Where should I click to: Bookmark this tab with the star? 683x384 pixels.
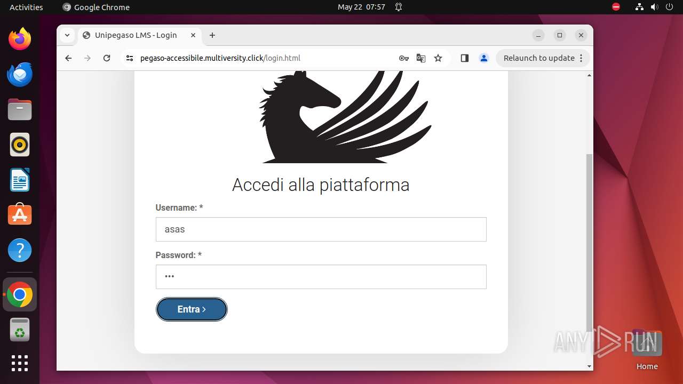438,58
